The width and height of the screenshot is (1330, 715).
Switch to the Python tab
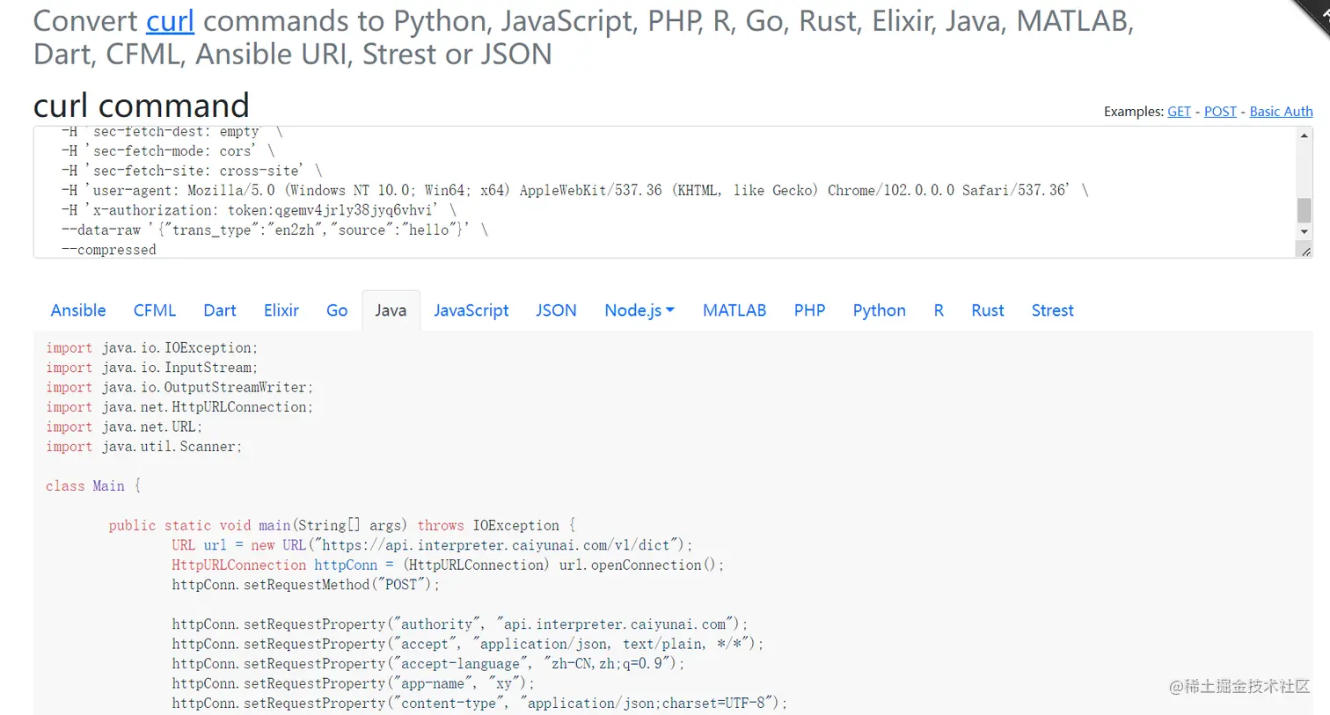coord(880,310)
